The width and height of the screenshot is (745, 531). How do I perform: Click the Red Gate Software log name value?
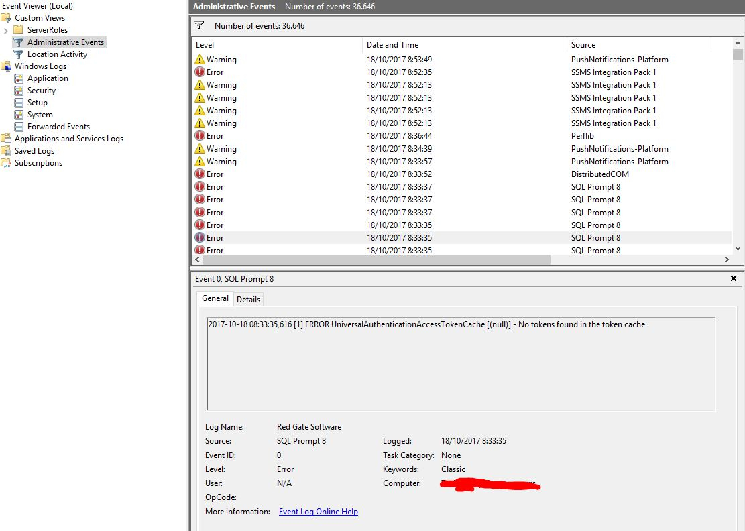click(x=309, y=427)
